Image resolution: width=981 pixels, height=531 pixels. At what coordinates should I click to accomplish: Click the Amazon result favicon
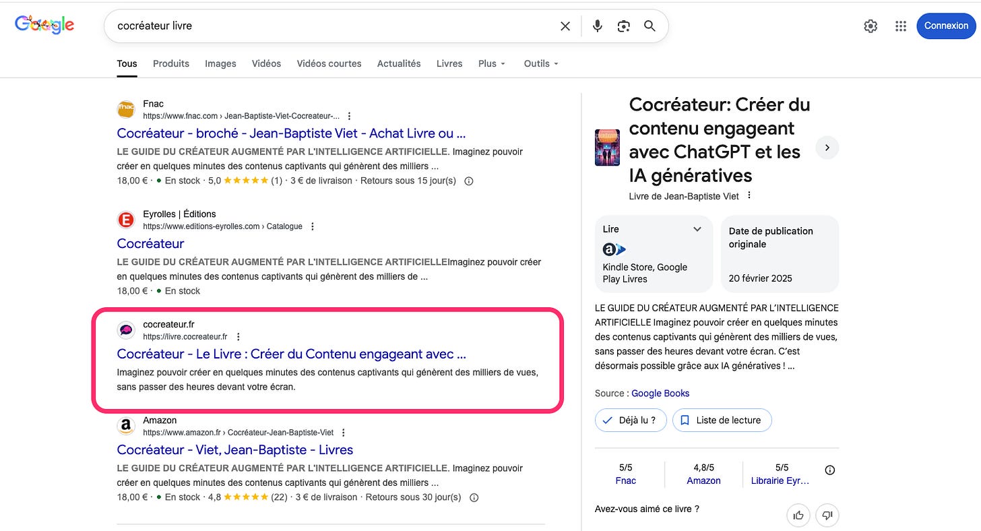[126, 426]
